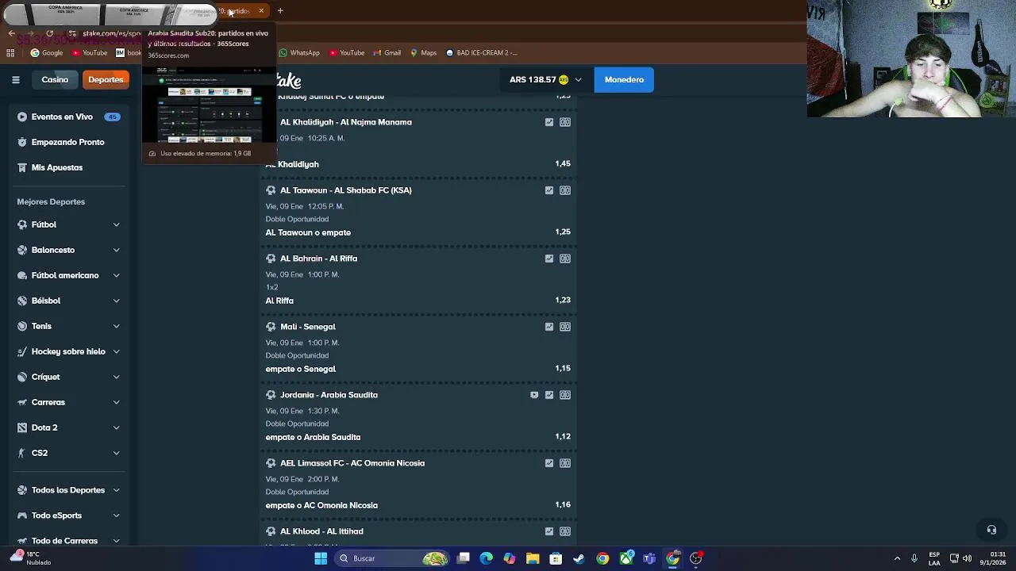This screenshot has height=571, width=1016.
Task: Open the live support headset icon
Action: point(991,530)
